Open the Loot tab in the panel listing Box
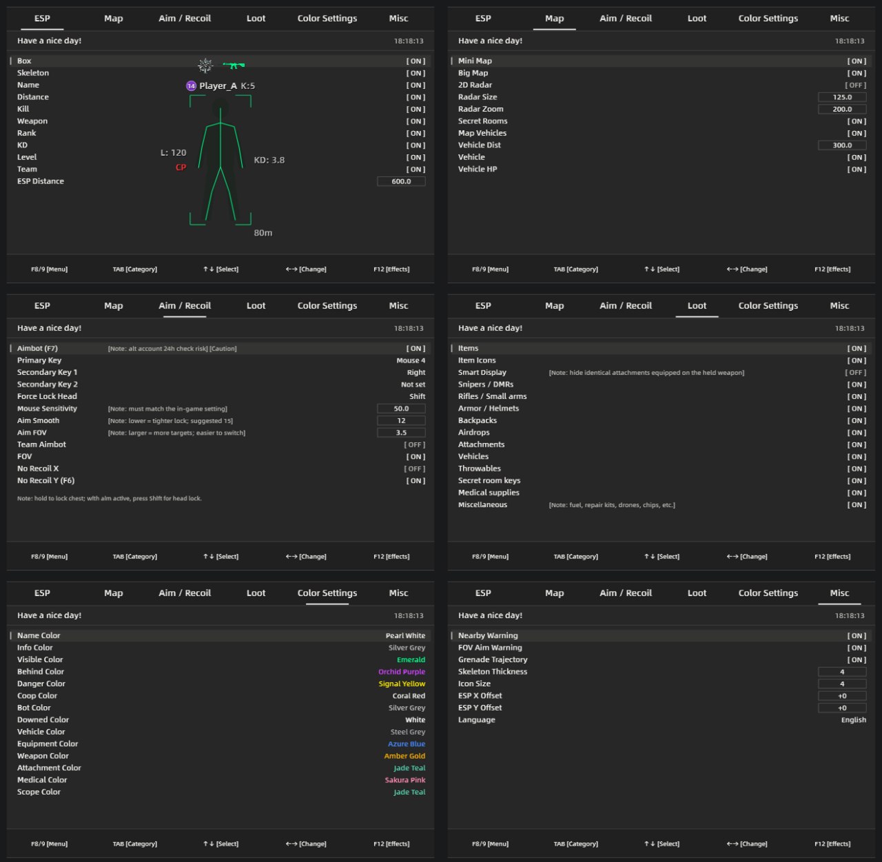This screenshot has width=882, height=862. (256, 19)
